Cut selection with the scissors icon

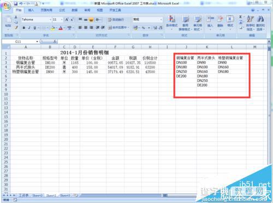click(16, 18)
